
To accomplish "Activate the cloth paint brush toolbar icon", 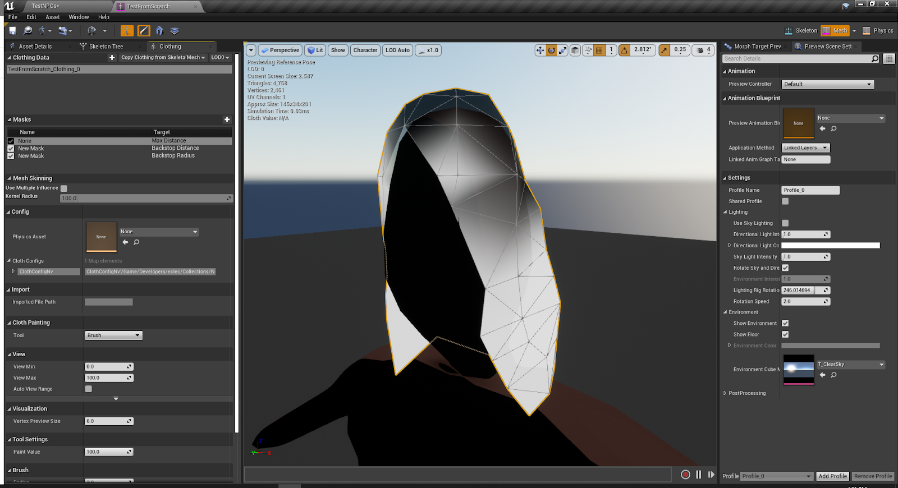I will [144, 31].
